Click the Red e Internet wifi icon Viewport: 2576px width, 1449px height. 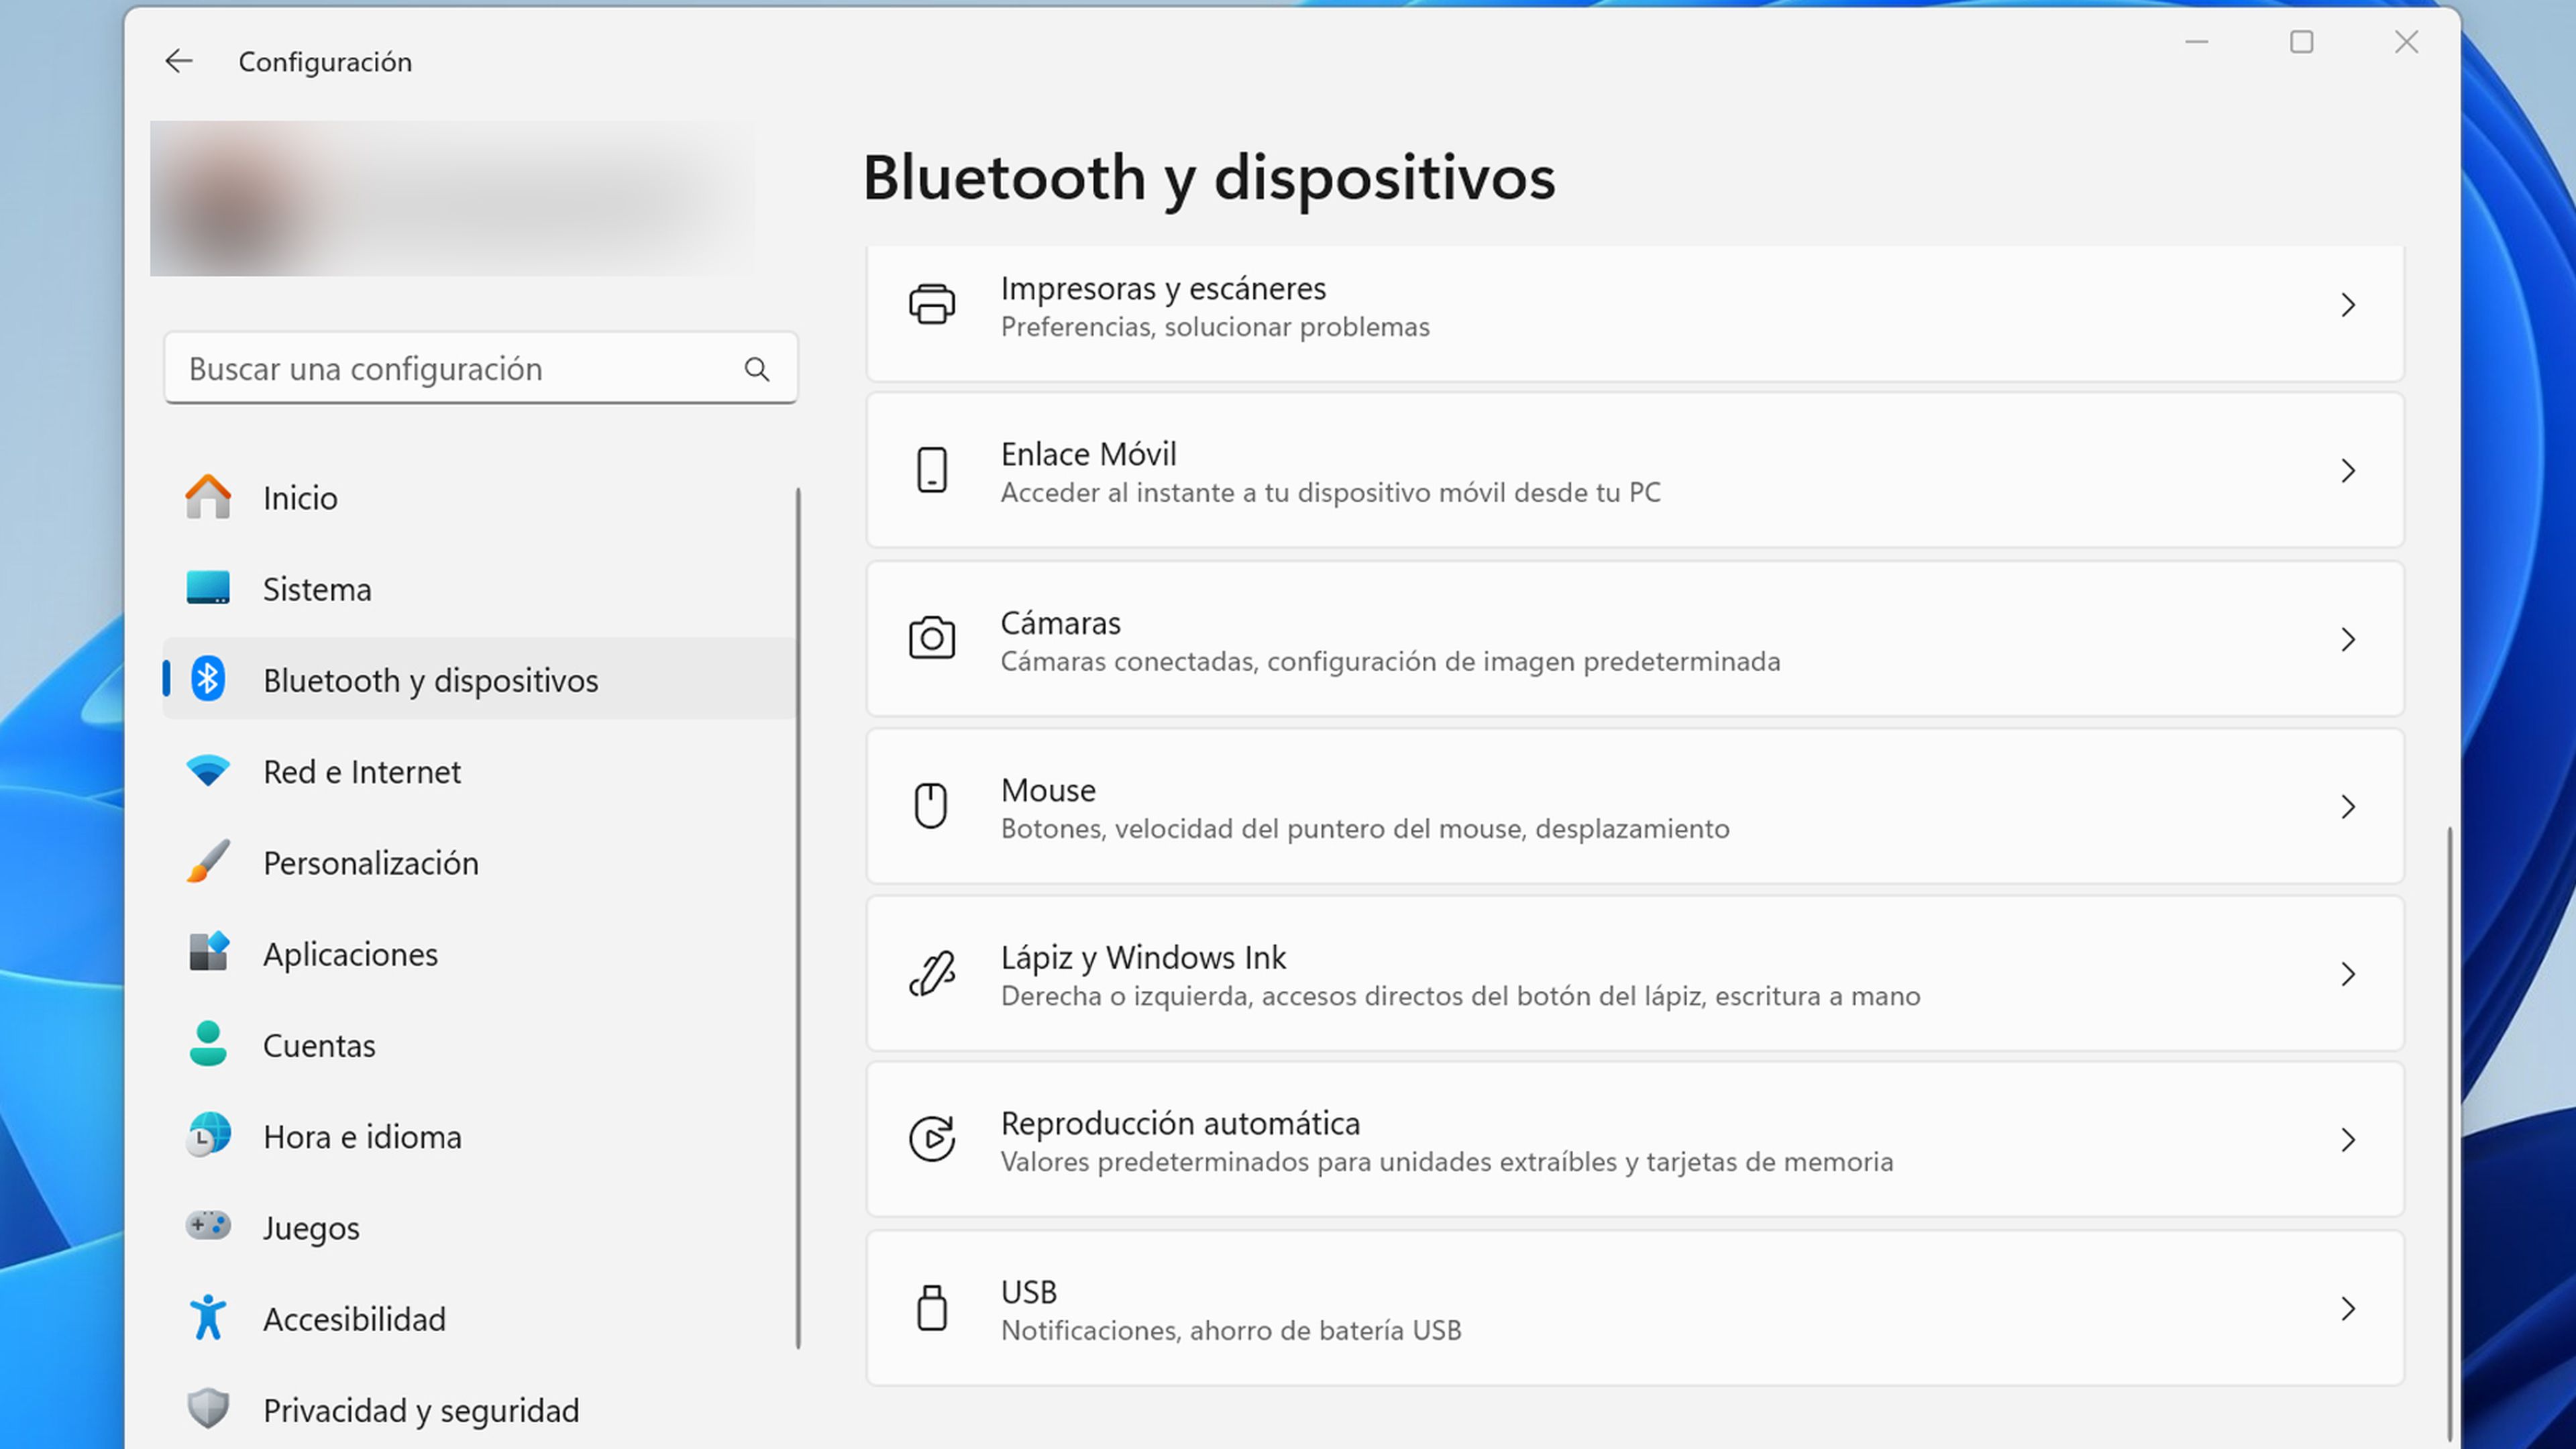click(208, 771)
